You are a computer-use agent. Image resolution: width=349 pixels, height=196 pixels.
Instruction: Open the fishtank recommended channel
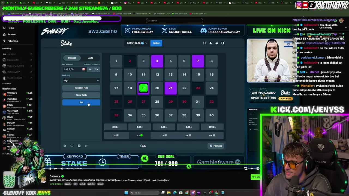pyautogui.click(x=17, y=130)
